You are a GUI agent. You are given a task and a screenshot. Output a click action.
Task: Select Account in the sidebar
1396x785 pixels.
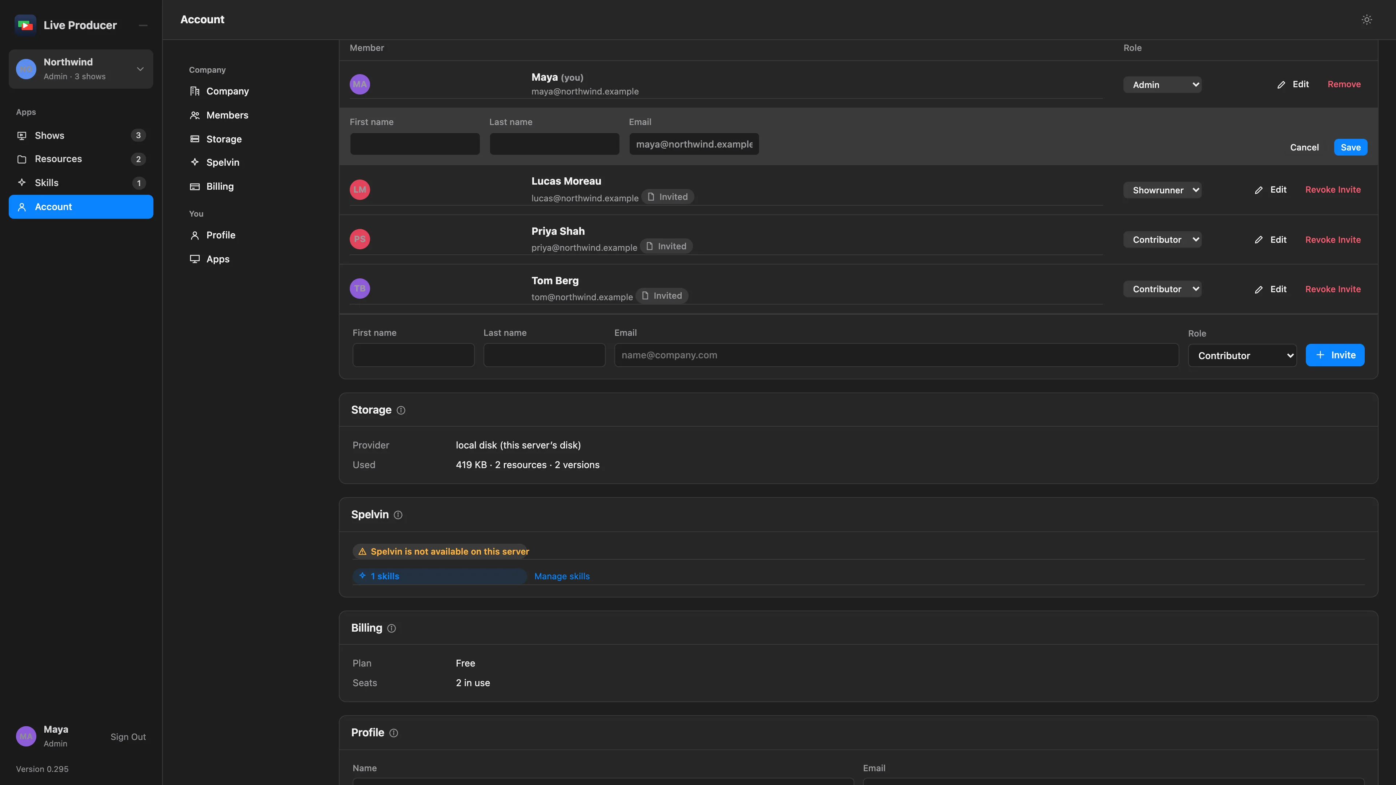(x=81, y=207)
